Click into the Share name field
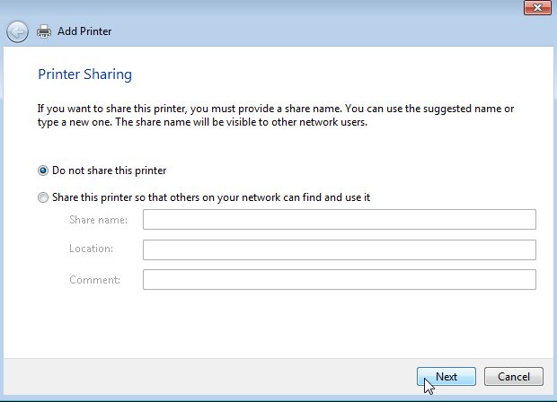Viewport: 557px width, 402px height. pyautogui.click(x=340, y=219)
